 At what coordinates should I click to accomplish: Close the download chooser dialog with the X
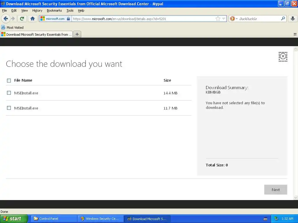(283, 57)
